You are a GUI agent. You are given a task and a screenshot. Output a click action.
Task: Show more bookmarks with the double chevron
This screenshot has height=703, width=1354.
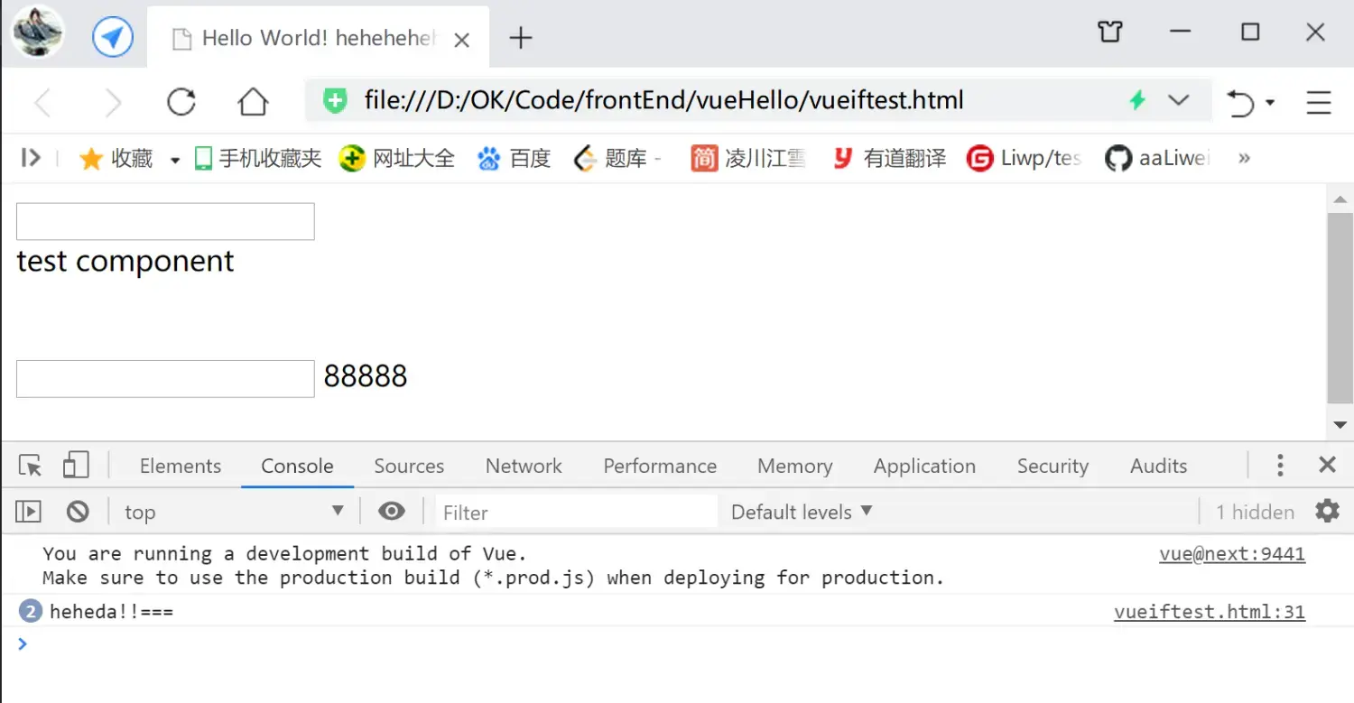[1245, 158]
